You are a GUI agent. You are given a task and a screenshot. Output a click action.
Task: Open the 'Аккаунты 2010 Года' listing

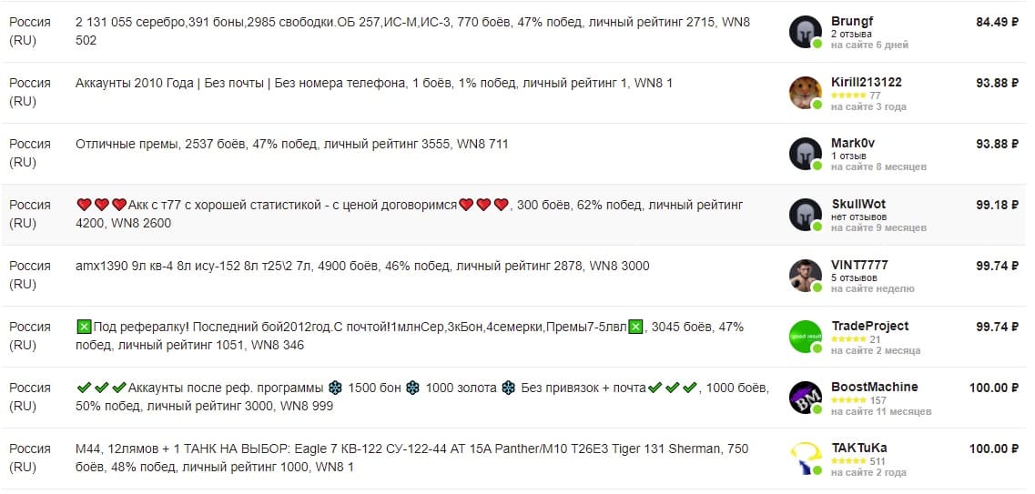click(x=374, y=83)
